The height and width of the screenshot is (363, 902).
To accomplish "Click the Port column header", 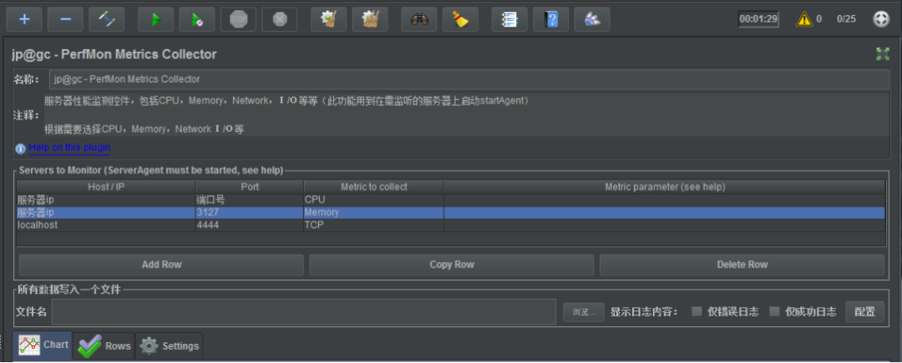I will [x=250, y=187].
